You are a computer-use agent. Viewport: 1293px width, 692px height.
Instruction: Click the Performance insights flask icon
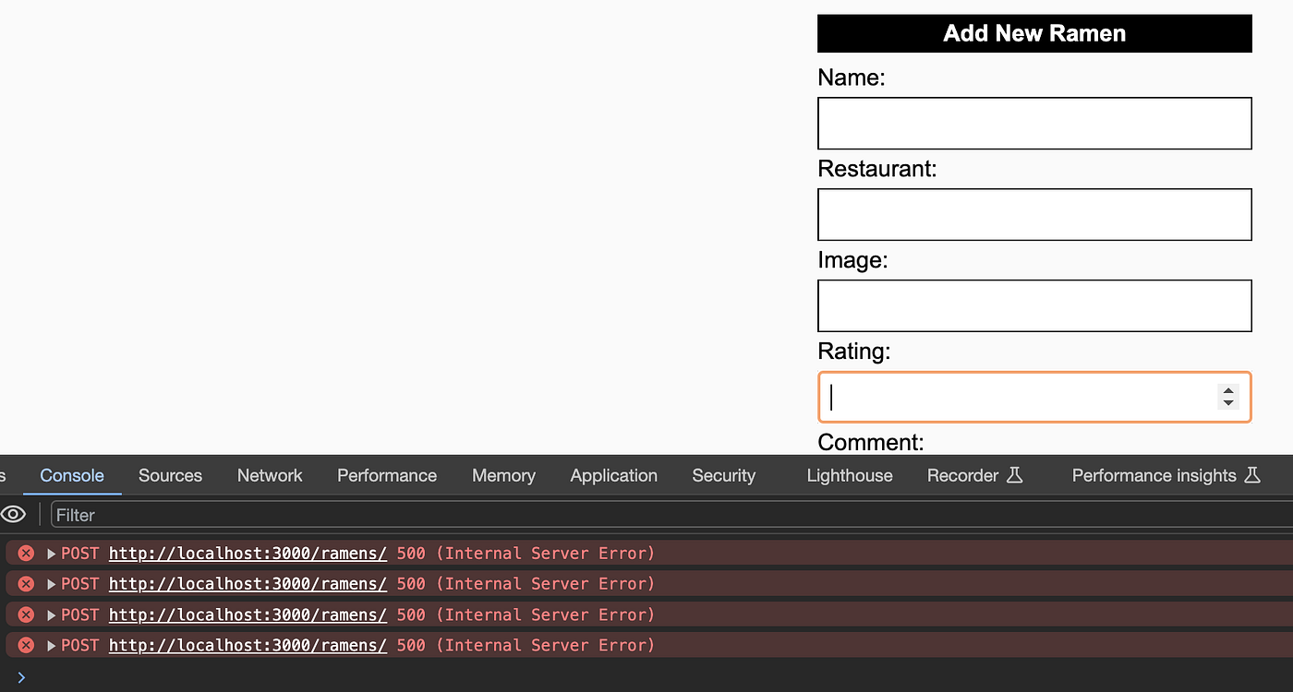pyautogui.click(x=1252, y=475)
